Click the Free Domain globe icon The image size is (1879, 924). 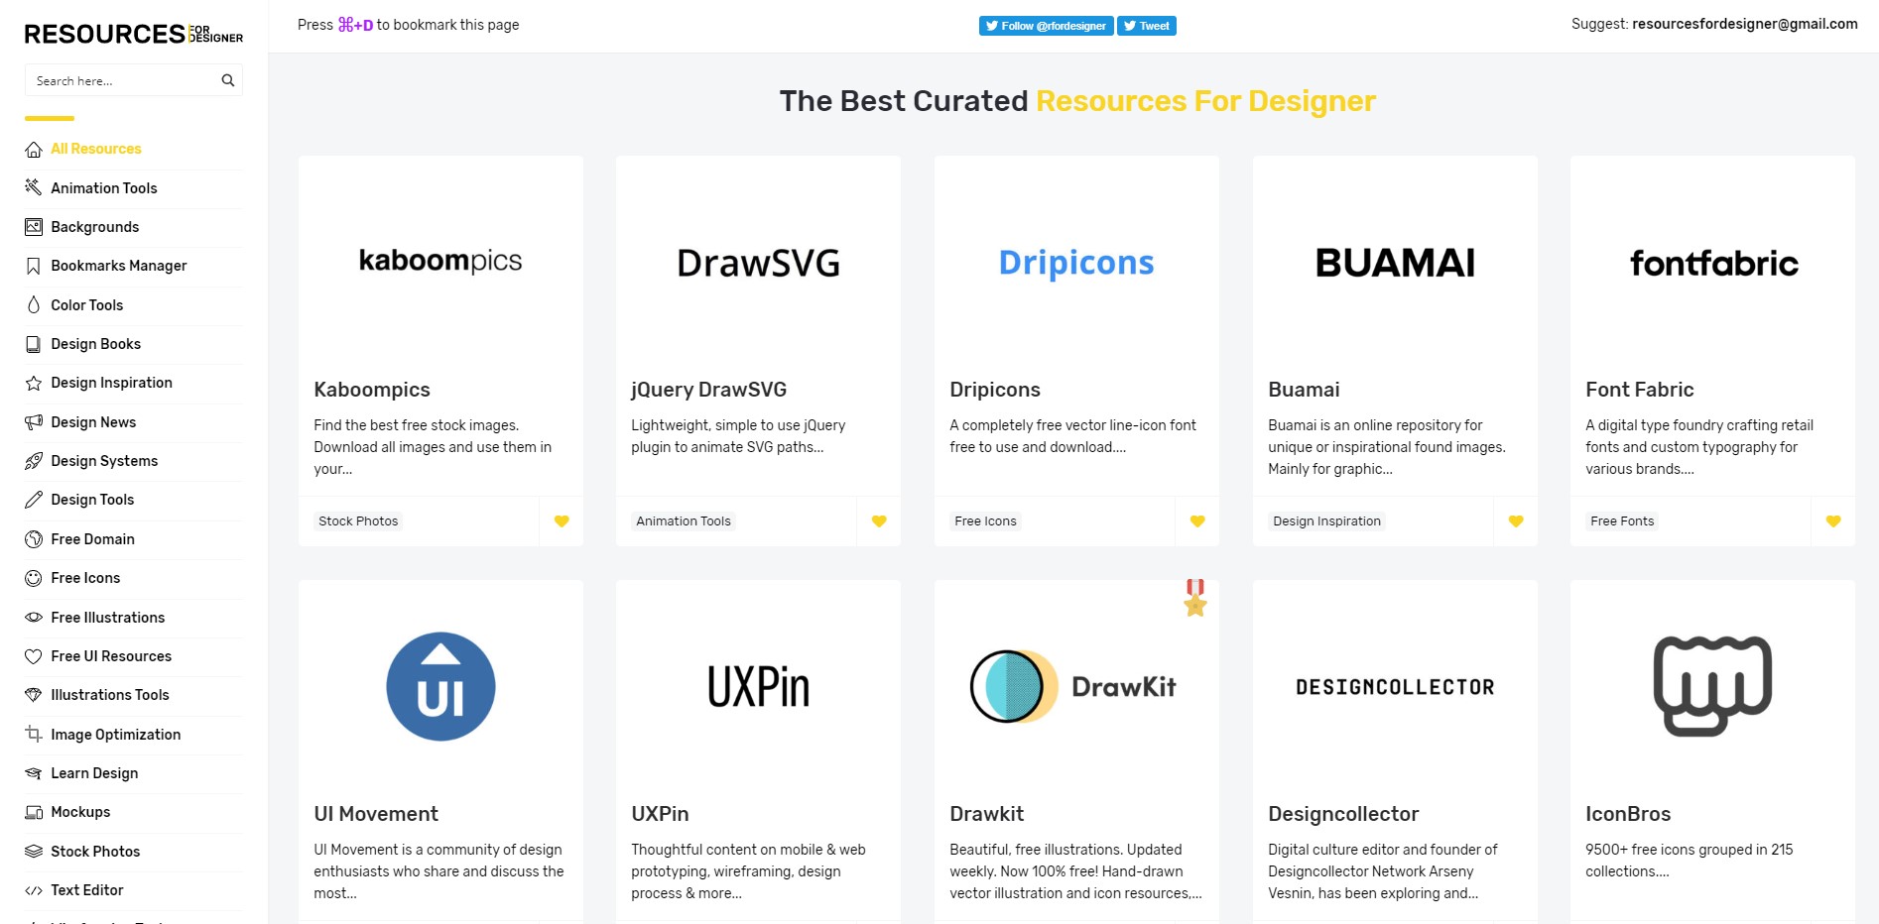[34, 539]
